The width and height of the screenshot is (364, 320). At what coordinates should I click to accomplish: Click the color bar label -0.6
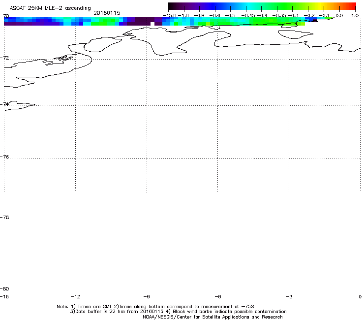[215, 16]
